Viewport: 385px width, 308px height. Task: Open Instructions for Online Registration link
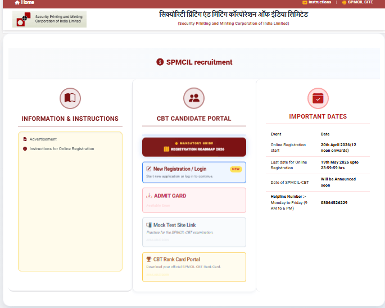62,149
